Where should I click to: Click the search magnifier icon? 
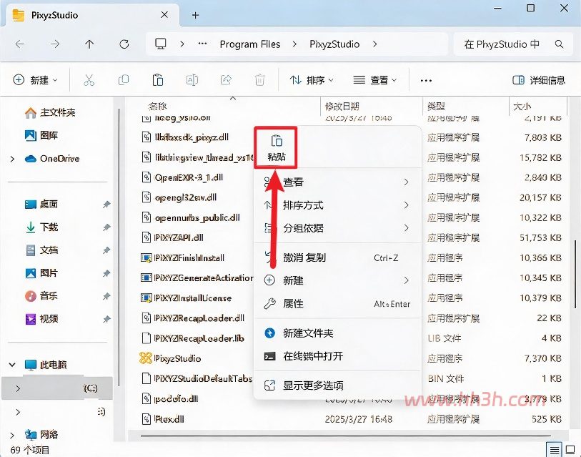[559, 44]
